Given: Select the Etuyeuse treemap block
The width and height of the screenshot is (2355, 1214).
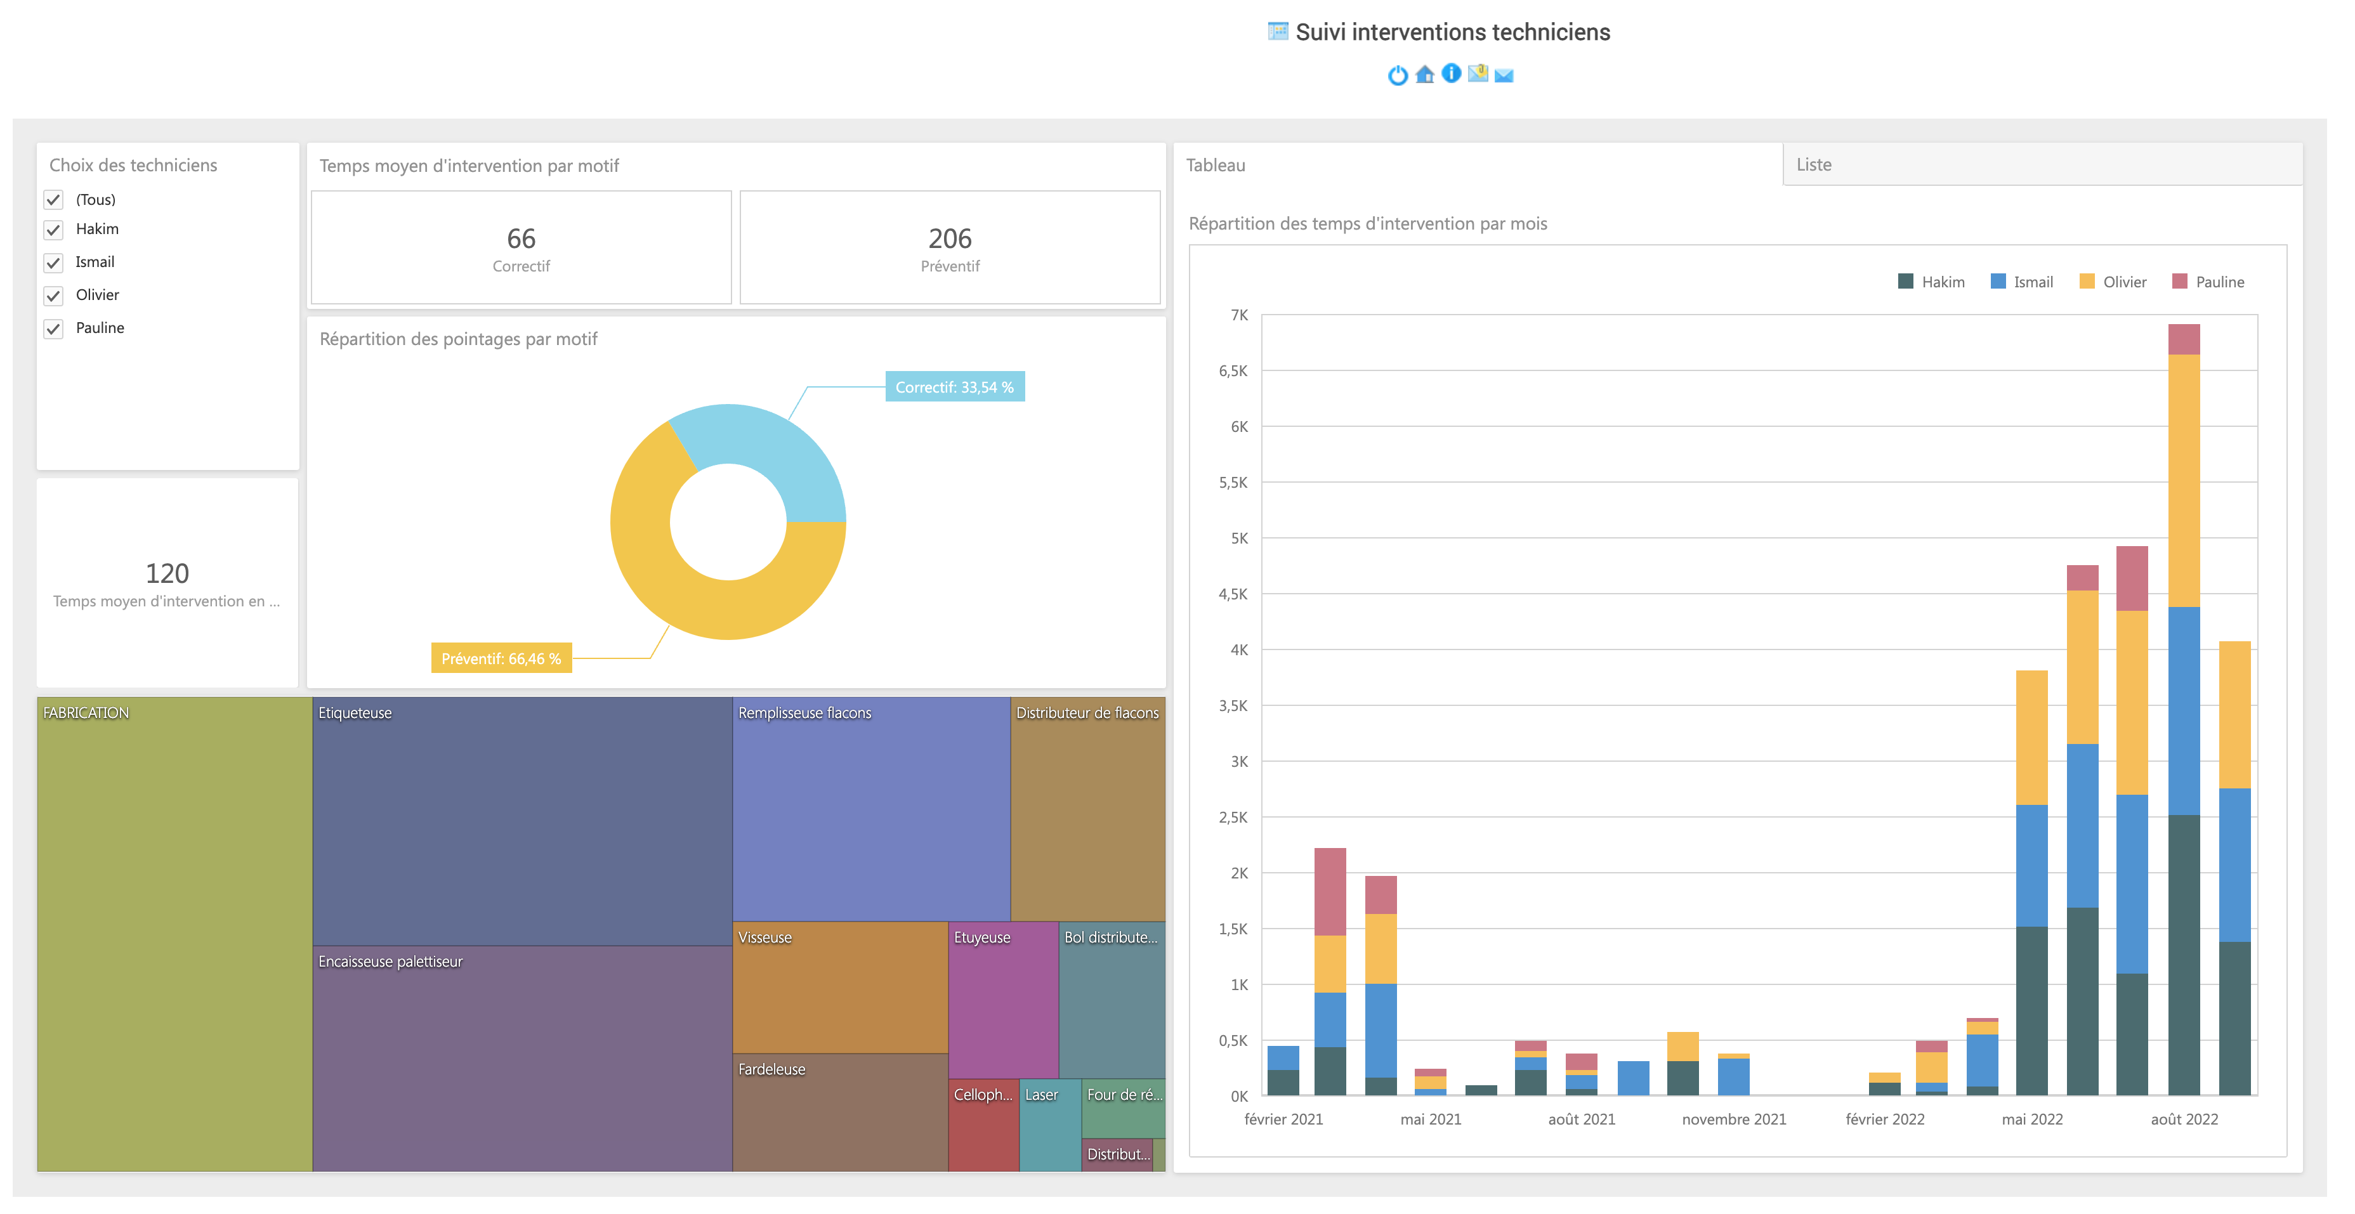Looking at the screenshot, I should [1003, 1000].
